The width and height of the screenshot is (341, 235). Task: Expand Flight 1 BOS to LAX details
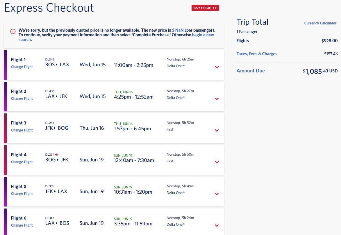(x=217, y=67)
